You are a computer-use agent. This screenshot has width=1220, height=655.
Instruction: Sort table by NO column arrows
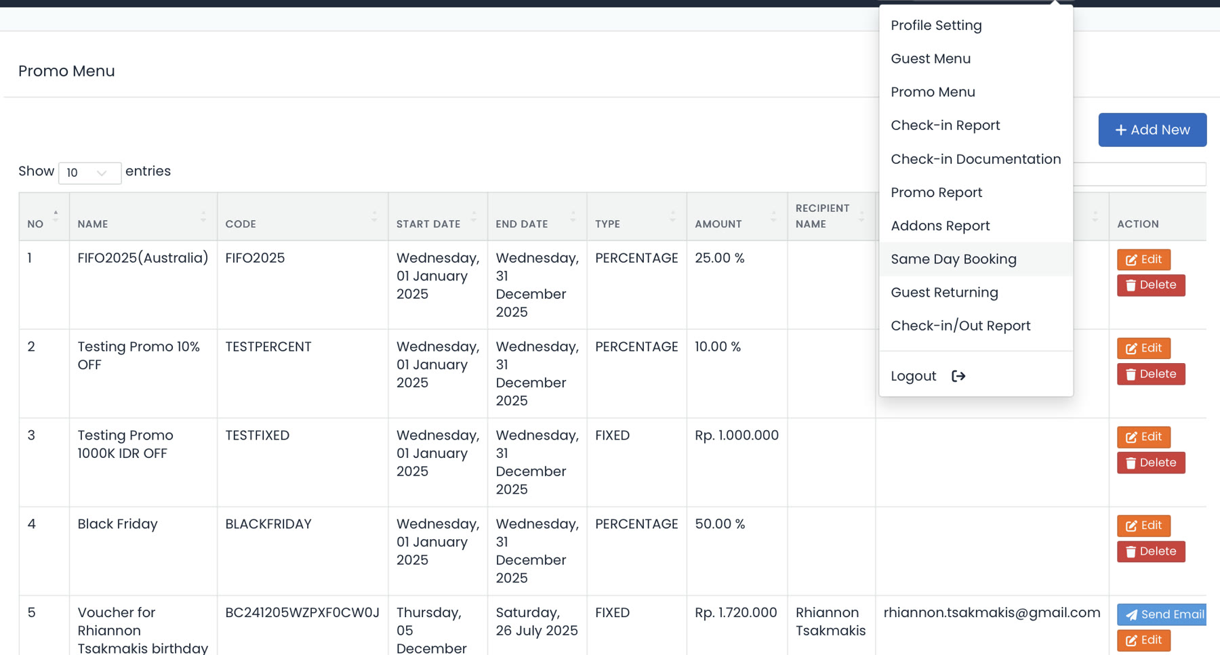tap(56, 217)
